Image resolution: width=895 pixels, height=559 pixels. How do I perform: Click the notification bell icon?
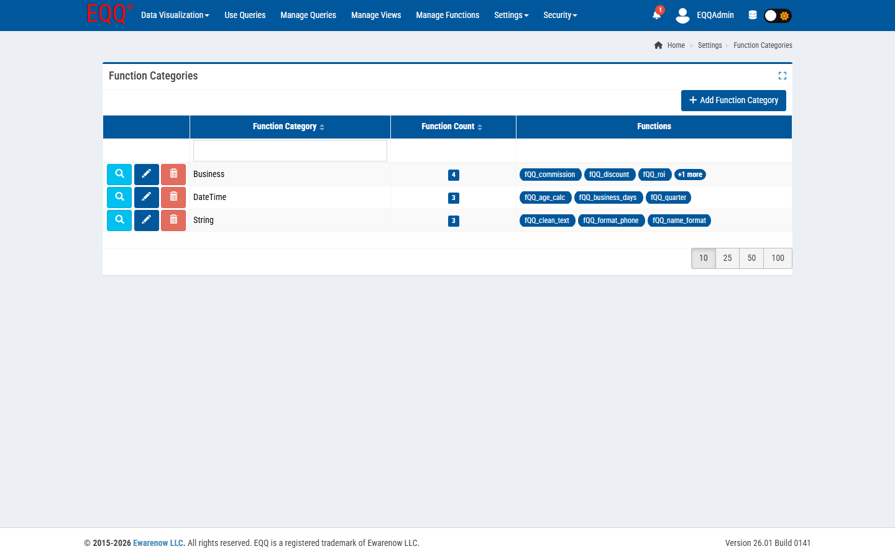point(656,15)
